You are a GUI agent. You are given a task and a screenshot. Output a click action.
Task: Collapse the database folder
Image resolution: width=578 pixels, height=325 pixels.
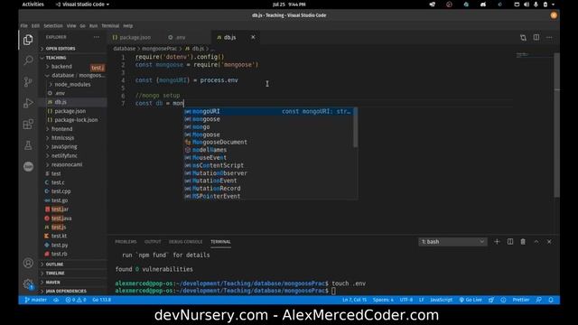click(x=76, y=76)
